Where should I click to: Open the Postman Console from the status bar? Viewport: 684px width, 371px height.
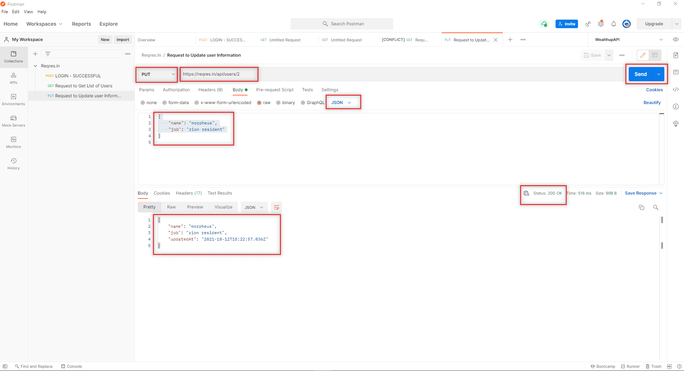click(71, 366)
